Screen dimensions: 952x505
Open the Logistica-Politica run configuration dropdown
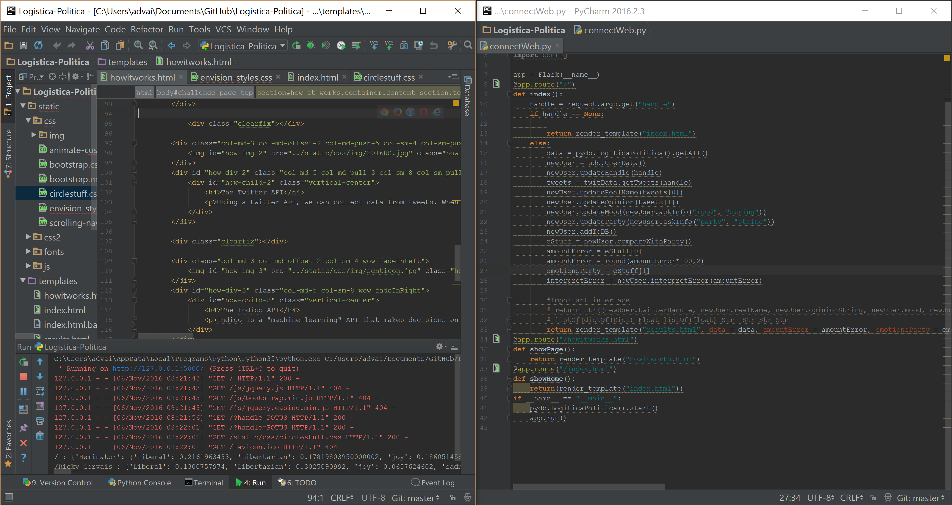(x=243, y=46)
